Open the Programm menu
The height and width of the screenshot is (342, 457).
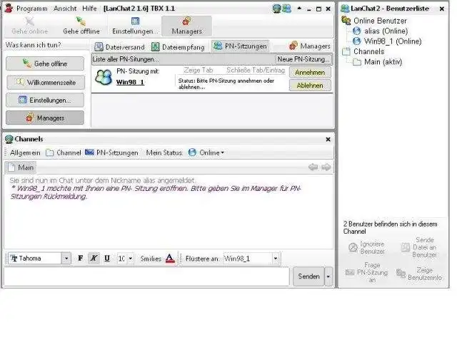coord(31,9)
